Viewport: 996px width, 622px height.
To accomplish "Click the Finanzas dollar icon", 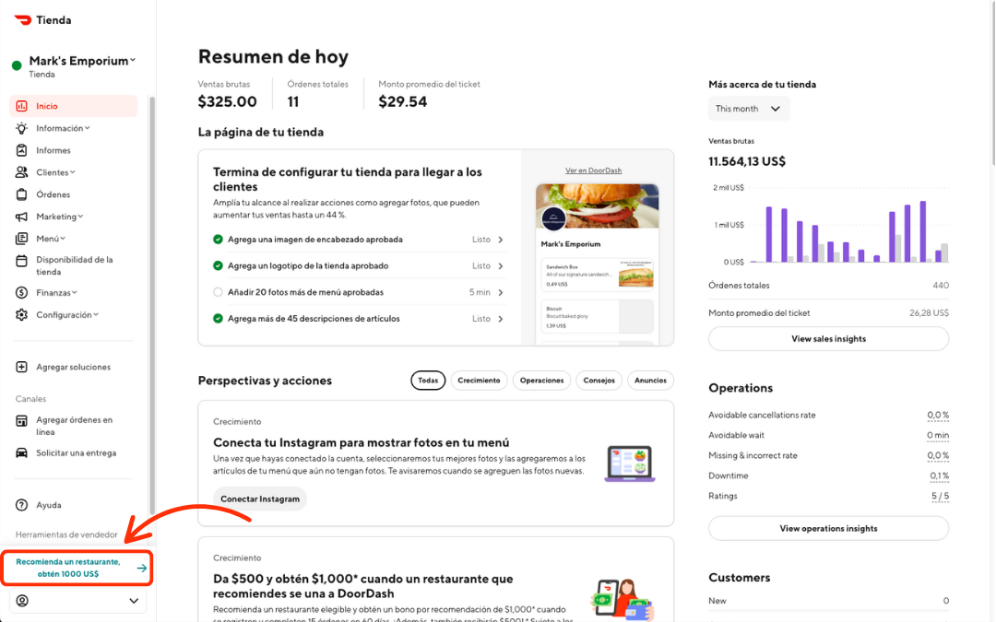I will coord(20,292).
